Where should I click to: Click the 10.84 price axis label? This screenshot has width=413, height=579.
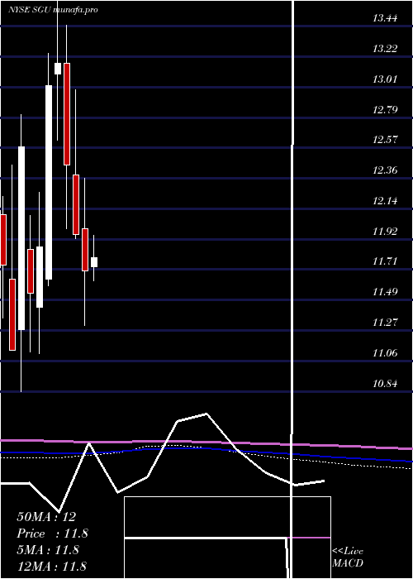click(385, 384)
